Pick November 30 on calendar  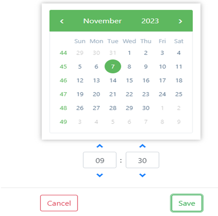click(146, 108)
